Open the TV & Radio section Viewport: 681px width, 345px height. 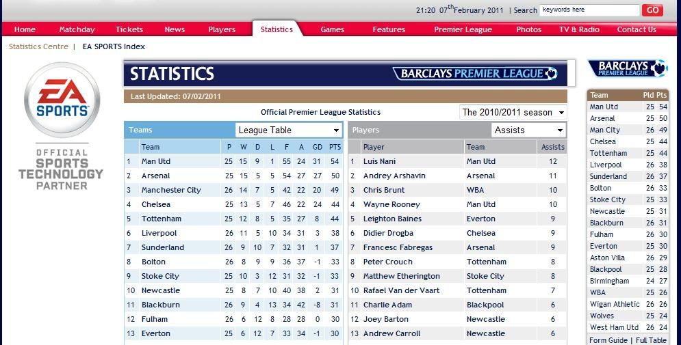[579, 29]
